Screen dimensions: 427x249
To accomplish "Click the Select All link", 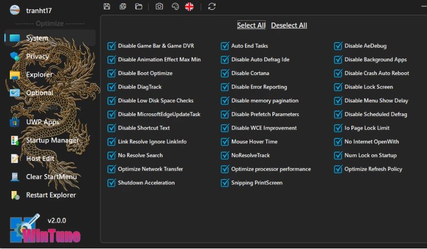I will coord(251,25).
